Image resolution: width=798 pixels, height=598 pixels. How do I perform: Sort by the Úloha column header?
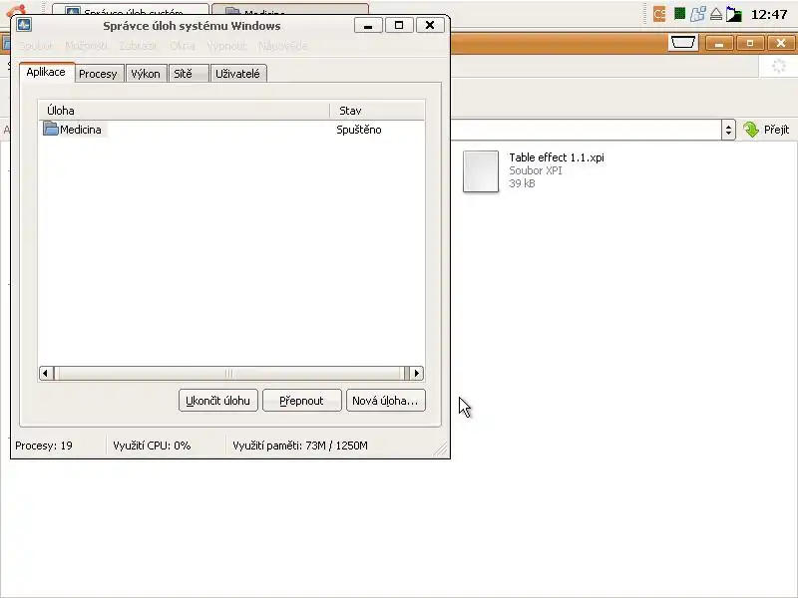185,111
